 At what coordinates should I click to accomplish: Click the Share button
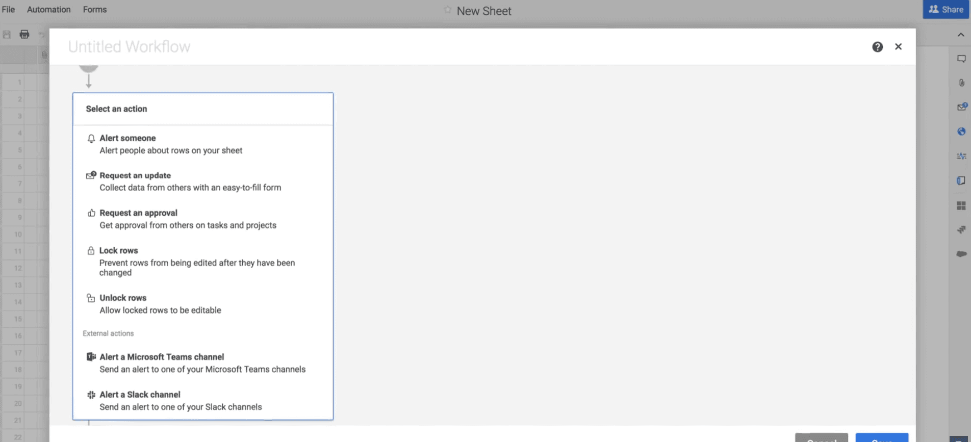(x=946, y=9)
